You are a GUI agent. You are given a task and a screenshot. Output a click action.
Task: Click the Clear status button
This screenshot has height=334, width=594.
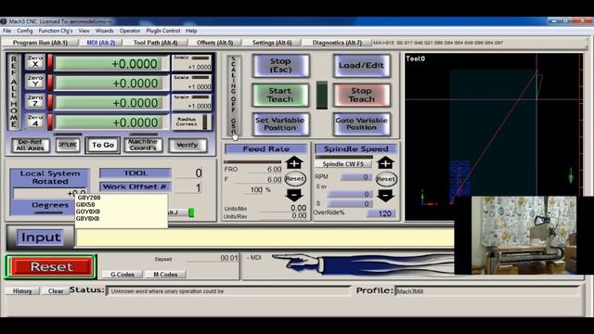tap(56, 290)
